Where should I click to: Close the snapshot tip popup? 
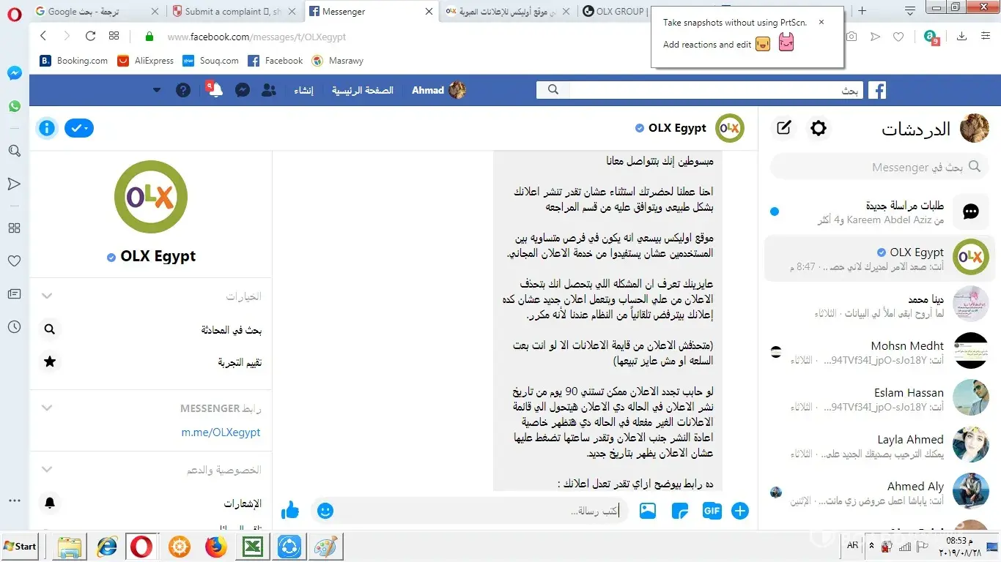pos(821,22)
